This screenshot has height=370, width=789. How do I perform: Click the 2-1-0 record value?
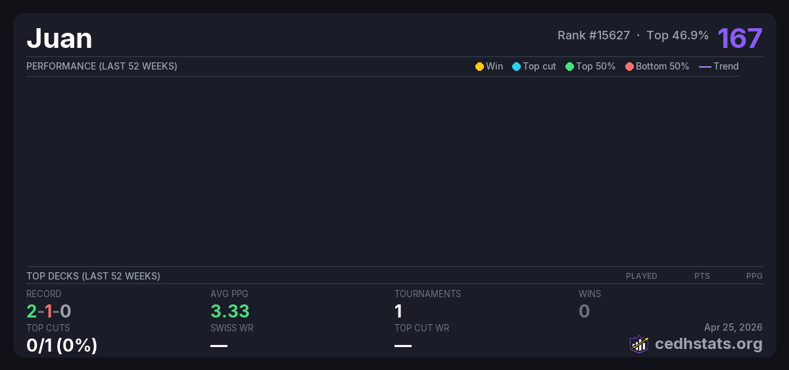pyautogui.click(x=49, y=311)
